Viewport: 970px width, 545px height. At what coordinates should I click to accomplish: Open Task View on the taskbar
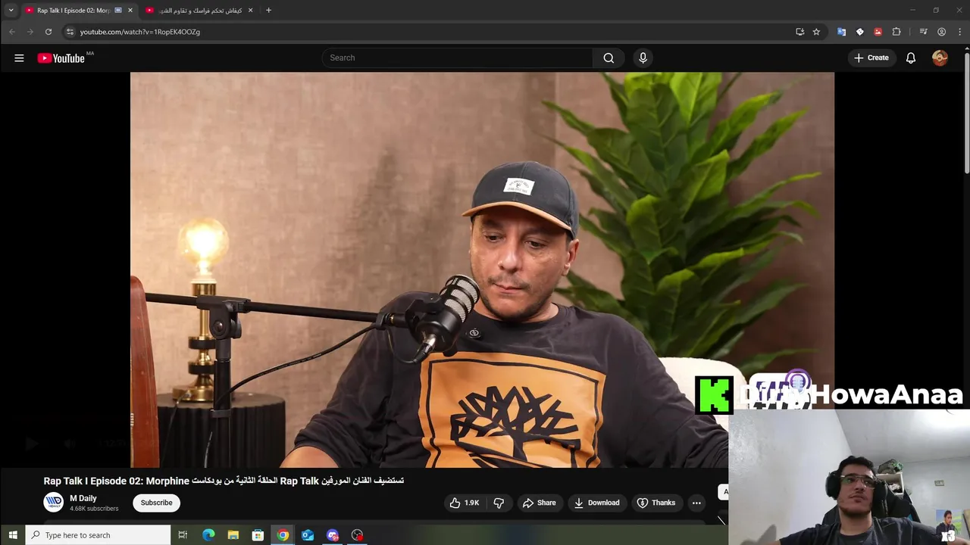pos(183,535)
